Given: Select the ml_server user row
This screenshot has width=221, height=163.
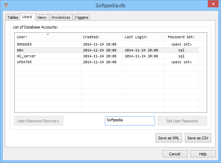Looking at the screenshot, I should (x=107, y=56).
